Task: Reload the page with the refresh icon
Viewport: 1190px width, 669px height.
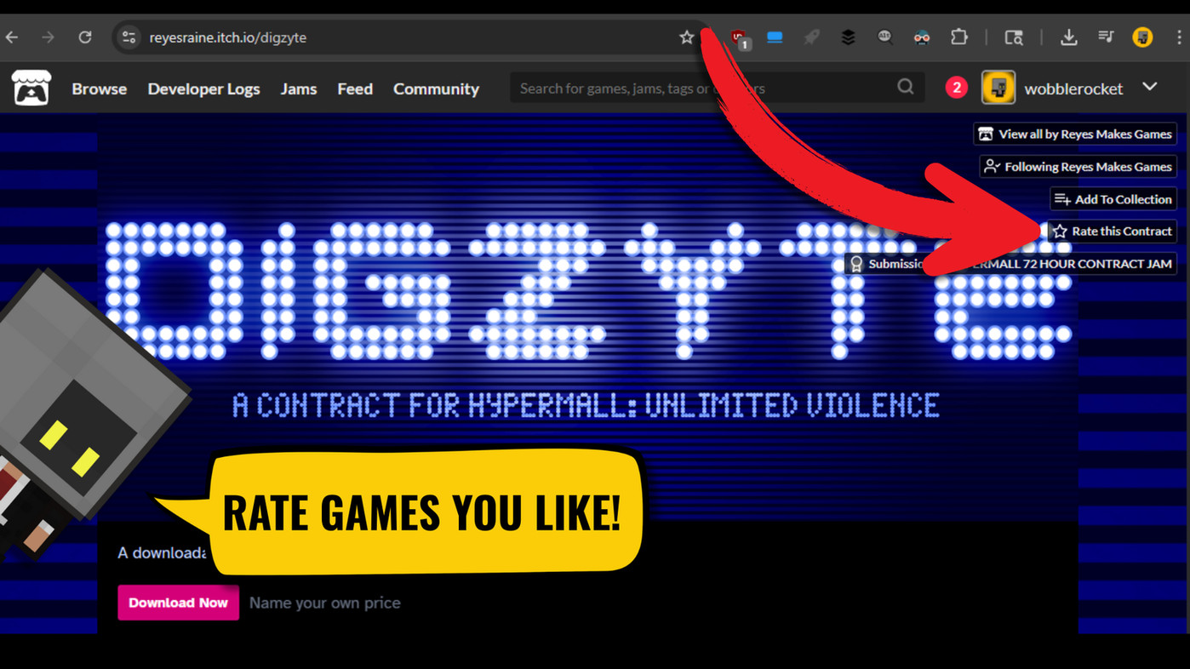Action: pyautogui.click(x=85, y=37)
